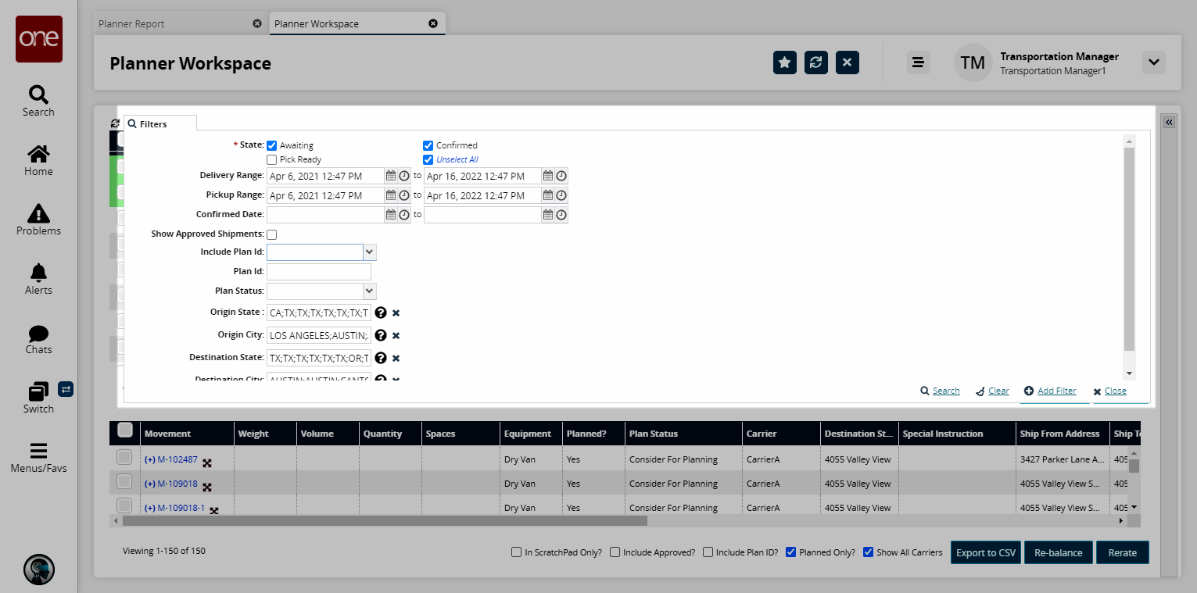Uncheck the Planned Only? checkbox

click(790, 552)
